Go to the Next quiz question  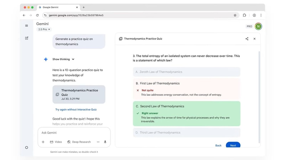233,145
